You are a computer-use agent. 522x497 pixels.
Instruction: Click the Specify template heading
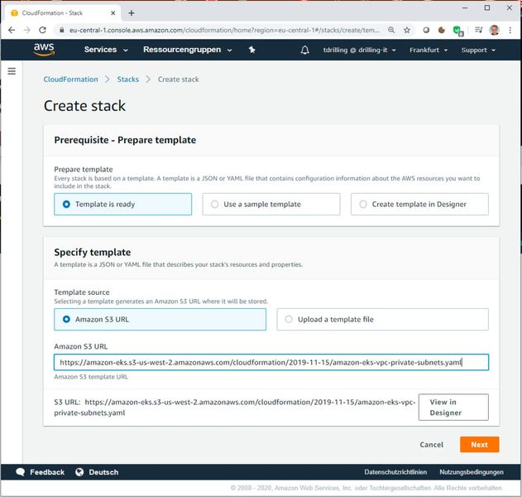coord(93,253)
